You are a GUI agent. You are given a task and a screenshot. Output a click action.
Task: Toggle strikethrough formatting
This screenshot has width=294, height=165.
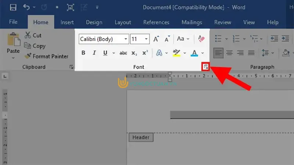123,53
